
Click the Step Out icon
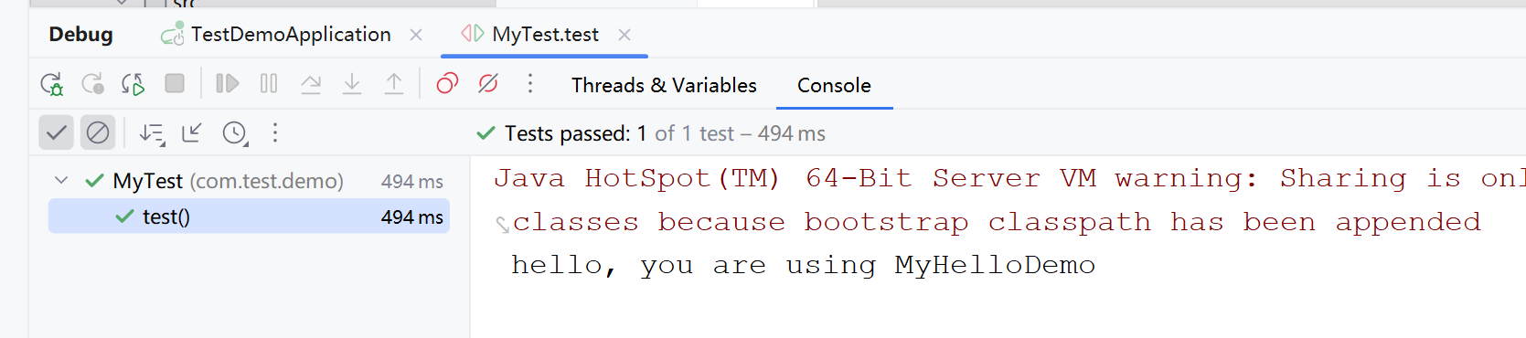pos(394,84)
